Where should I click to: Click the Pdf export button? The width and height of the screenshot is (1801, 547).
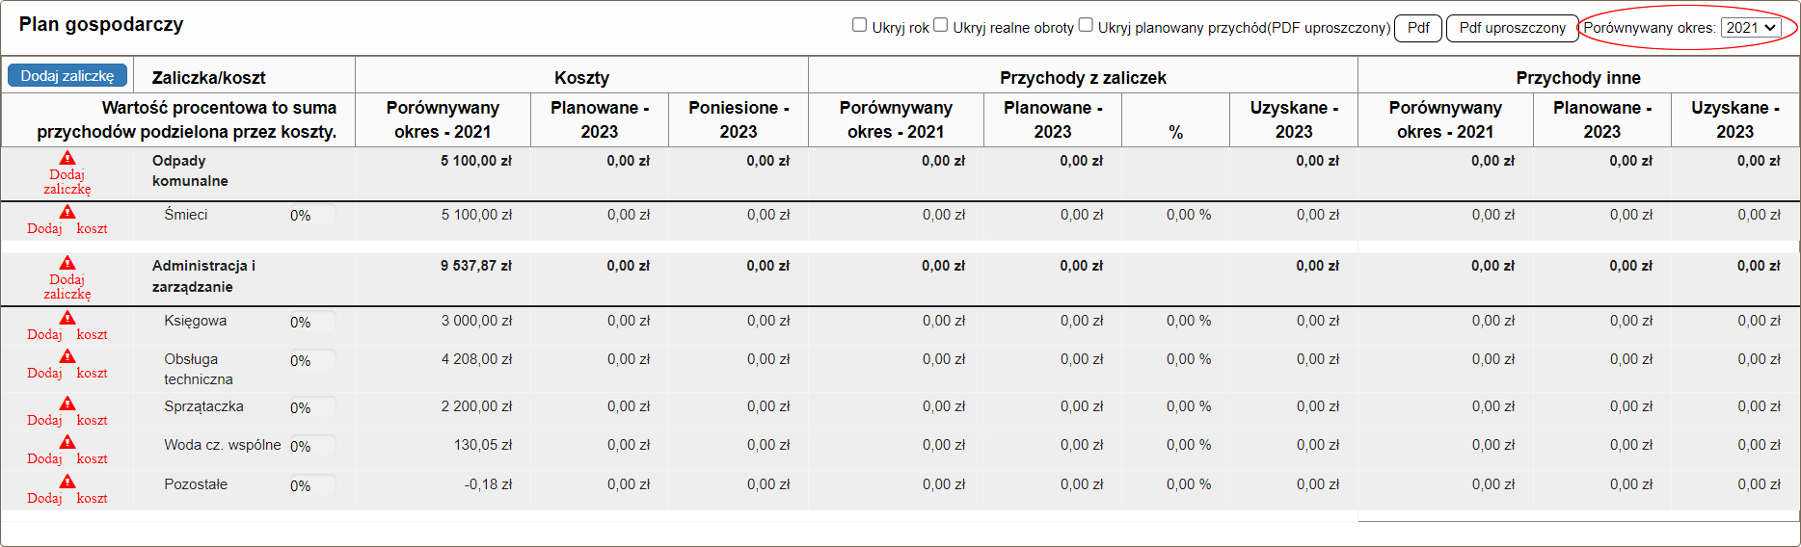(x=1418, y=28)
